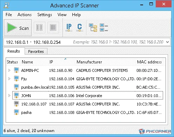Select the Fju name
174x137 pixels.
pyautogui.click(x=24, y=79)
